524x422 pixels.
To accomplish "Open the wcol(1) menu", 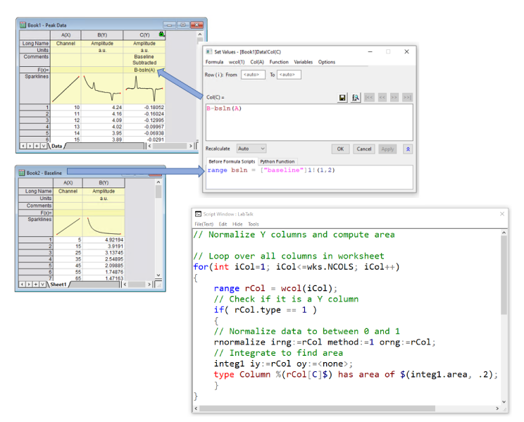I will click(237, 62).
